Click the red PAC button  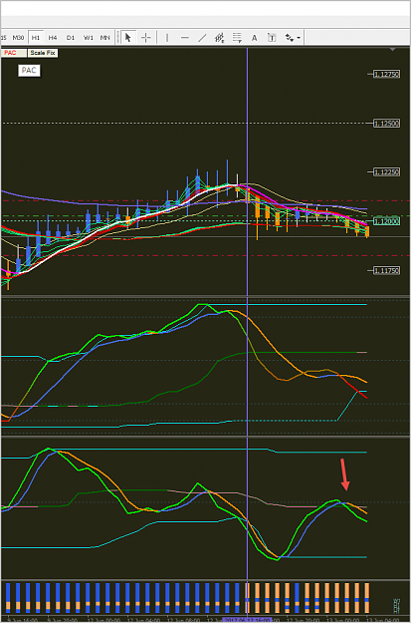[13, 53]
